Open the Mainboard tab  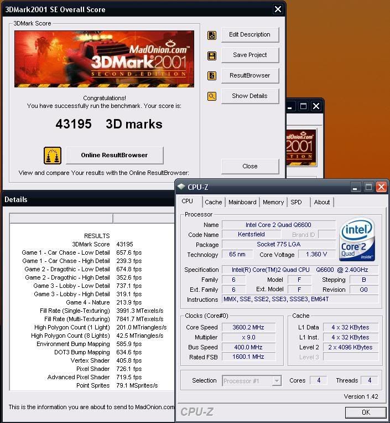(x=242, y=202)
